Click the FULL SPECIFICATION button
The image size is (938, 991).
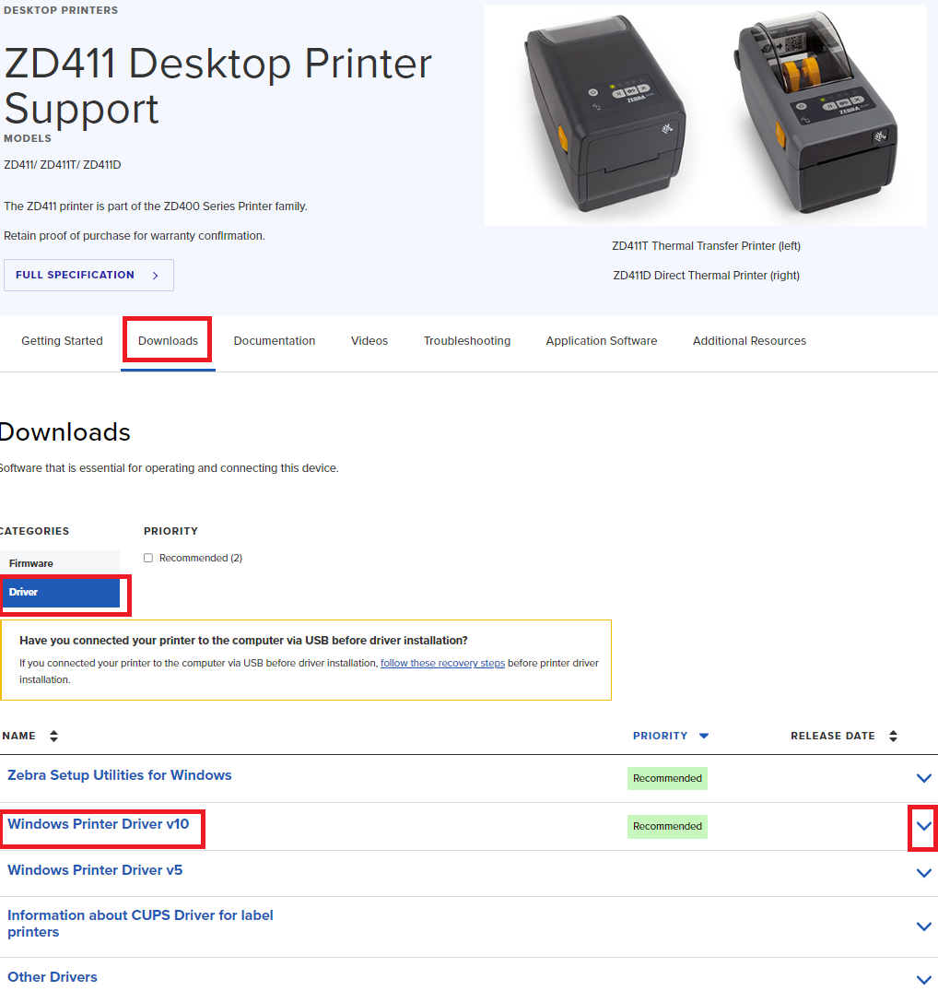88,275
